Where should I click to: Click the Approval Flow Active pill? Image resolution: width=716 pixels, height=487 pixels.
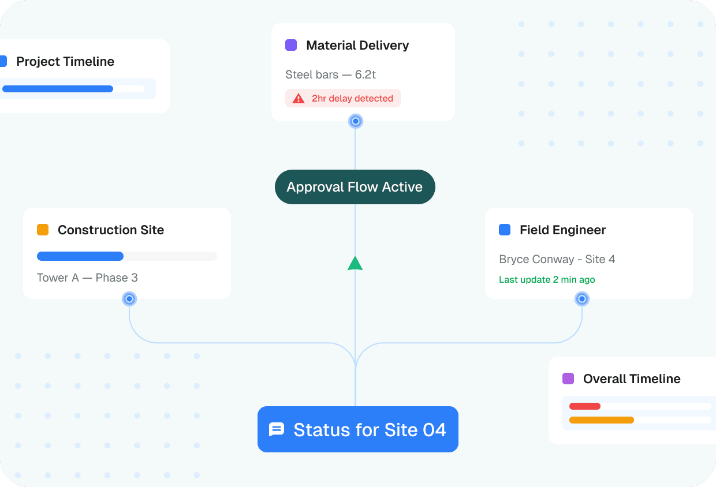pos(355,187)
